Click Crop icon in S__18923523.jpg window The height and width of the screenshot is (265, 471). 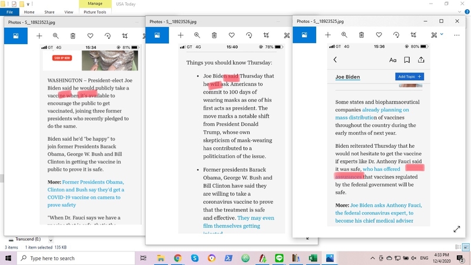coord(125,36)
